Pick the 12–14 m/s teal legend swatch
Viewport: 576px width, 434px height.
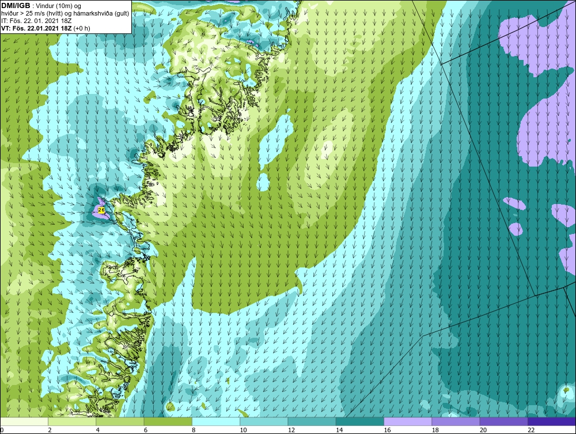(312, 421)
